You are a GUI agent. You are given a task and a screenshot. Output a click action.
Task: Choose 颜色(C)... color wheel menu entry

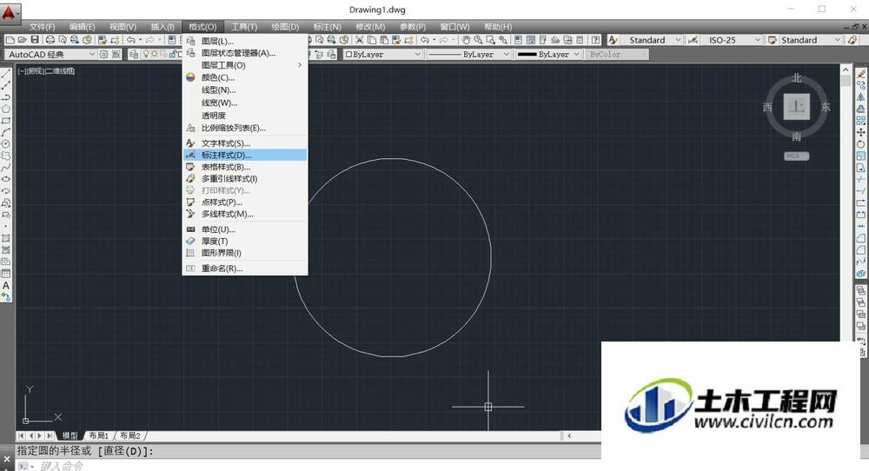245,77
